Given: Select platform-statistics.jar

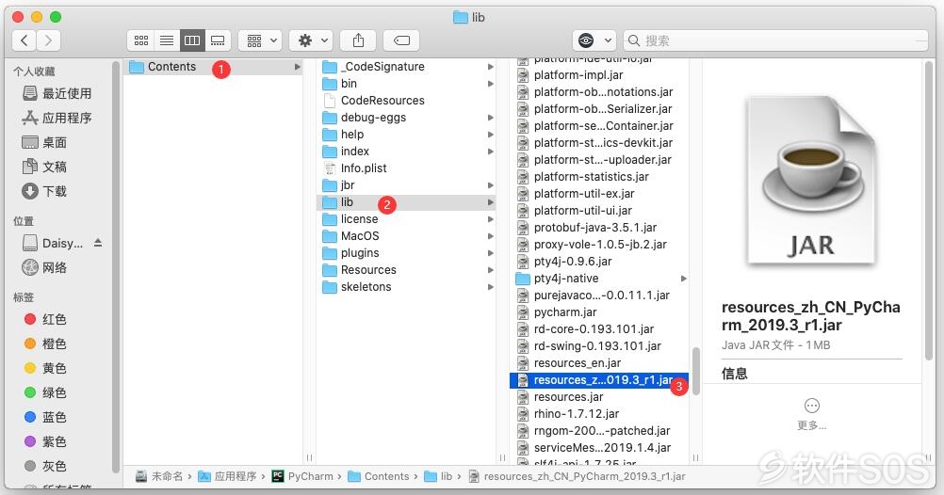Looking at the screenshot, I should click(x=599, y=177).
